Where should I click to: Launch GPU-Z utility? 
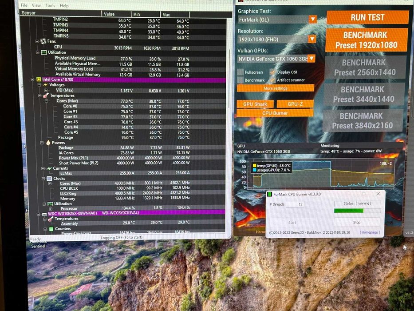295,104
